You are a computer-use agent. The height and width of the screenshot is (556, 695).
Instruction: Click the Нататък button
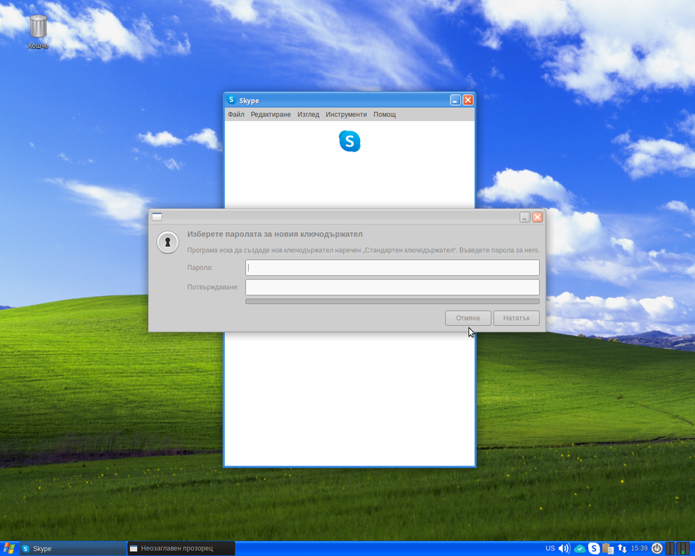click(516, 318)
